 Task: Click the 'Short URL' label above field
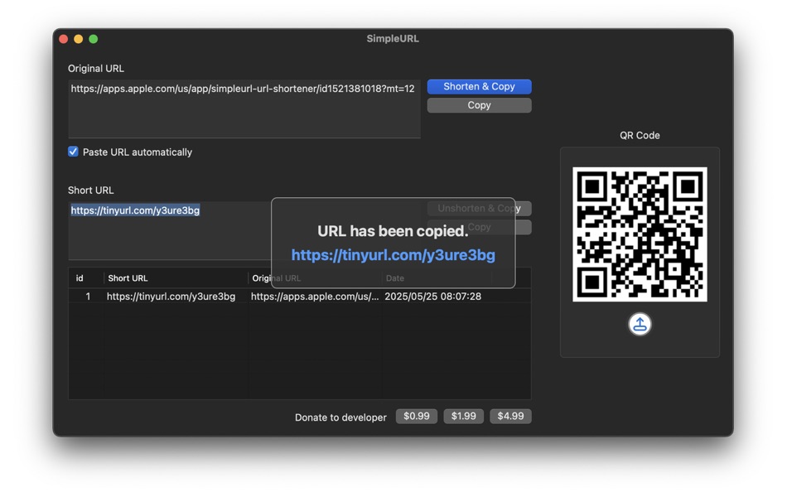[x=91, y=191]
